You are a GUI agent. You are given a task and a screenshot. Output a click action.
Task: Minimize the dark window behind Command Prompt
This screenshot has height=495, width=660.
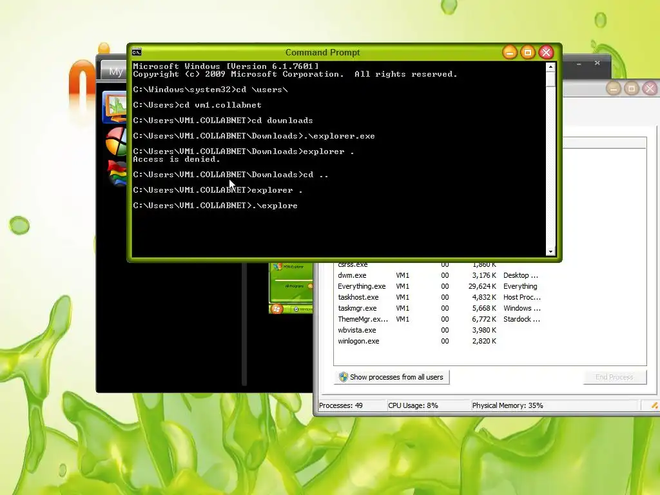[579, 64]
